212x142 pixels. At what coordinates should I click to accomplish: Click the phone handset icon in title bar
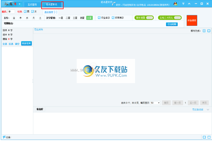coord(114,4)
